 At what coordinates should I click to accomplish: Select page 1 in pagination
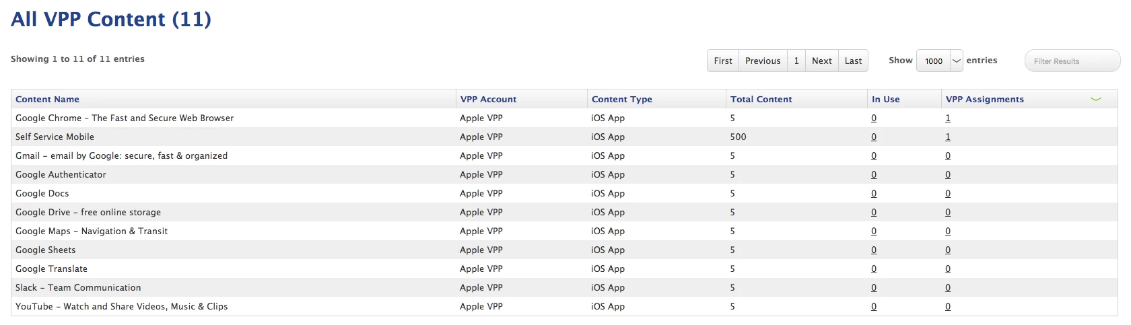796,61
